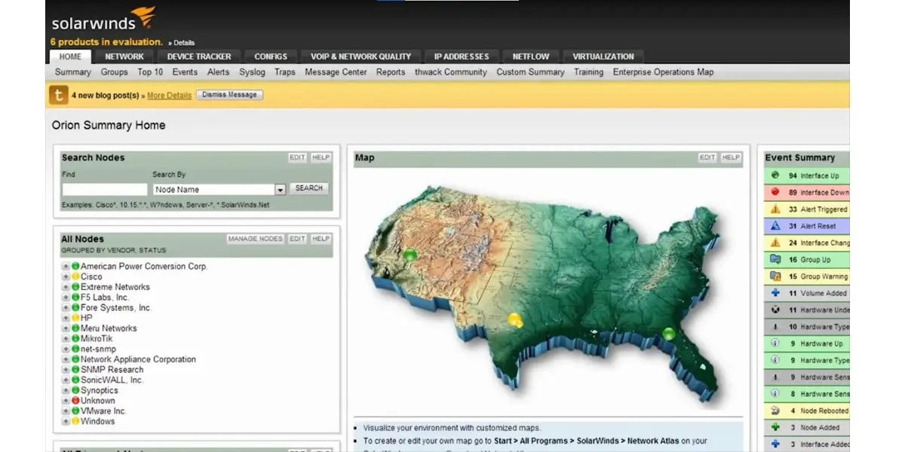
Task: Click the Alert Triggered warning triangle icon
Action: [x=775, y=209]
